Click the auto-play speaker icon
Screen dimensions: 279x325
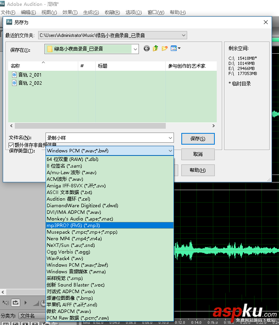click(6, 303)
